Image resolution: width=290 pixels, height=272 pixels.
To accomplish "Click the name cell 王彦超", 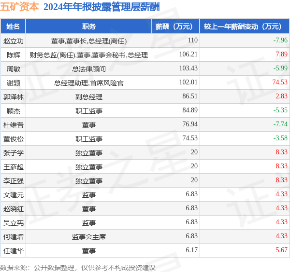I will pos(14,167).
